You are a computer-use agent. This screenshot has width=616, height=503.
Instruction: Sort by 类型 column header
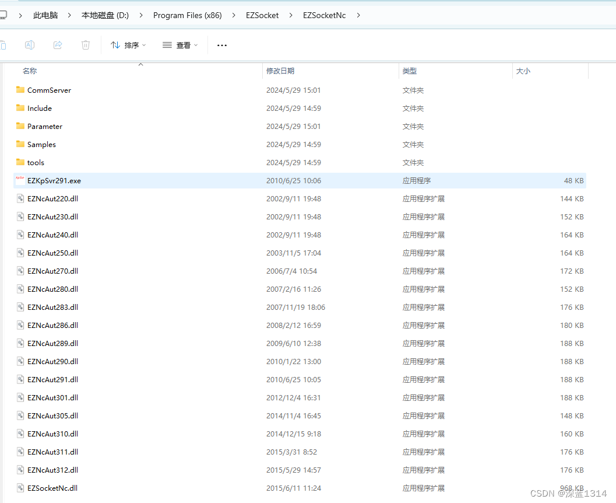pyautogui.click(x=409, y=71)
